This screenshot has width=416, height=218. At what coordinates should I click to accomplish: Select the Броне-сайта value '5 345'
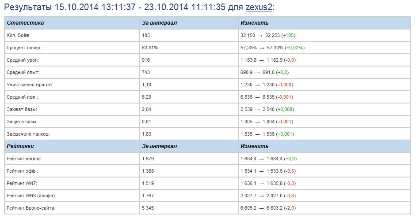pyautogui.click(x=148, y=208)
